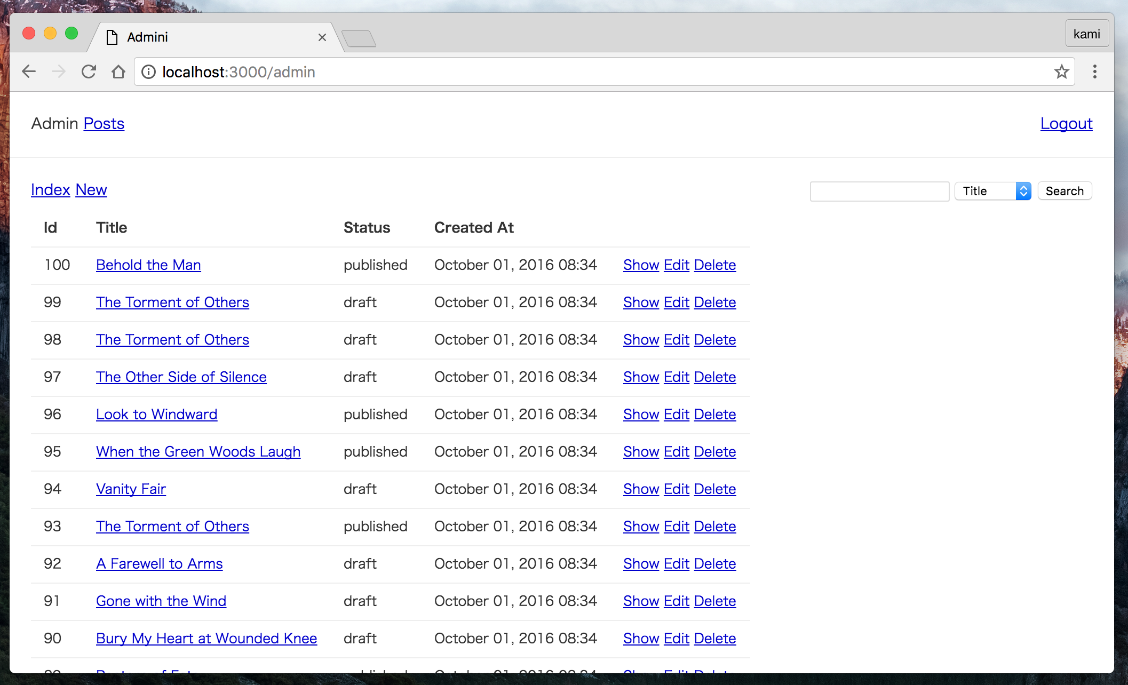This screenshot has height=685, width=1128.
Task: Edit the Vanity Fair post
Action: click(676, 489)
